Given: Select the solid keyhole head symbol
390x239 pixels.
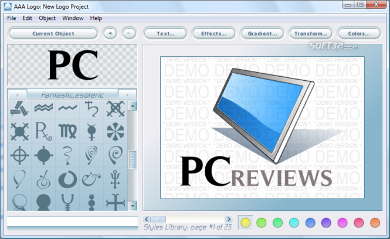Looking at the screenshot, I should point(43,202).
